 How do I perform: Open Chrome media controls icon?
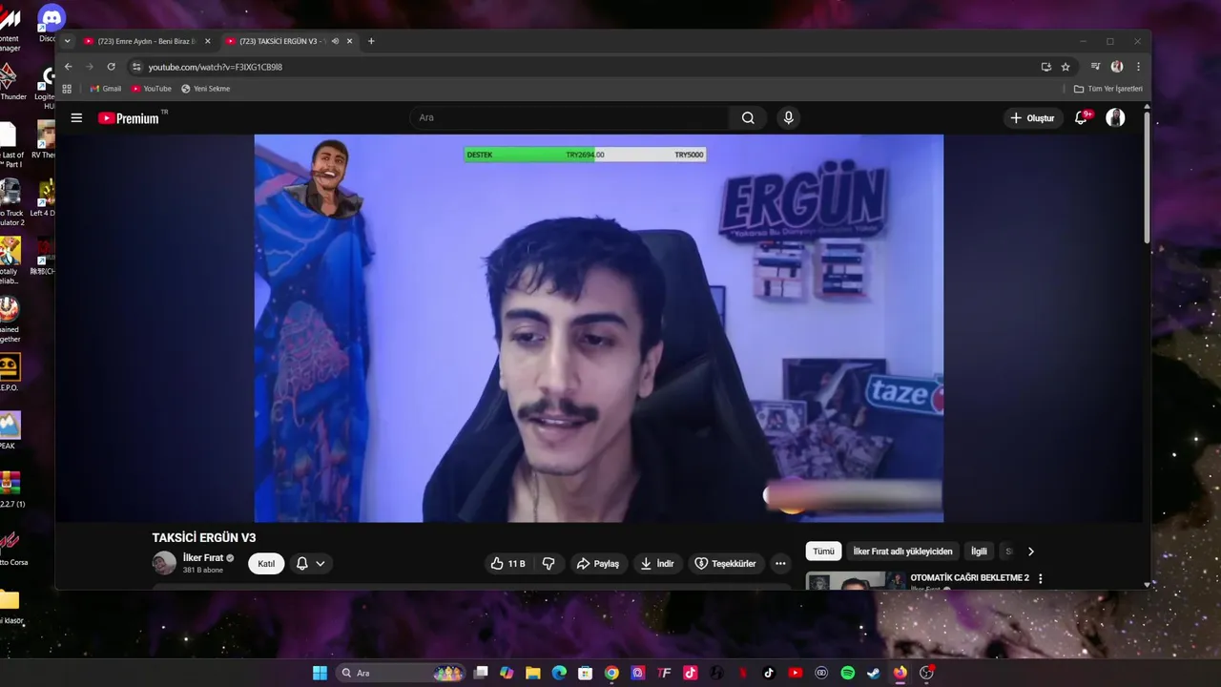point(1095,67)
